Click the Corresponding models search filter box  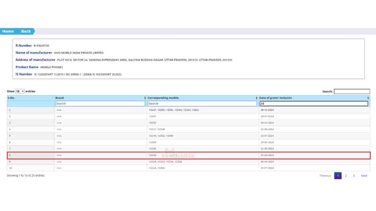[x=202, y=103]
